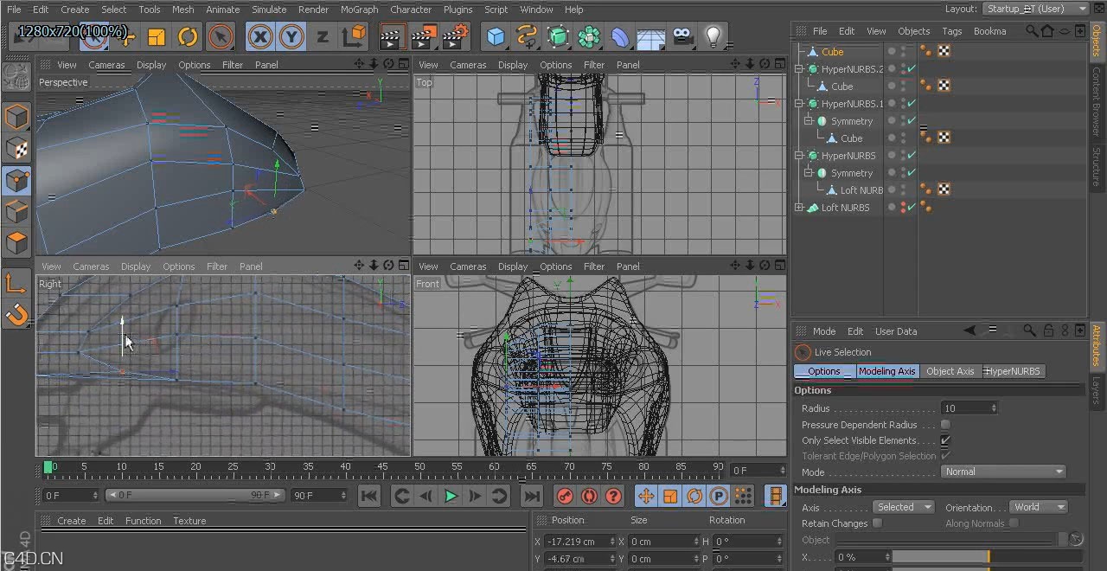Select the Live Selection tool in toolbar

pyautogui.click(x=219, y=36)
